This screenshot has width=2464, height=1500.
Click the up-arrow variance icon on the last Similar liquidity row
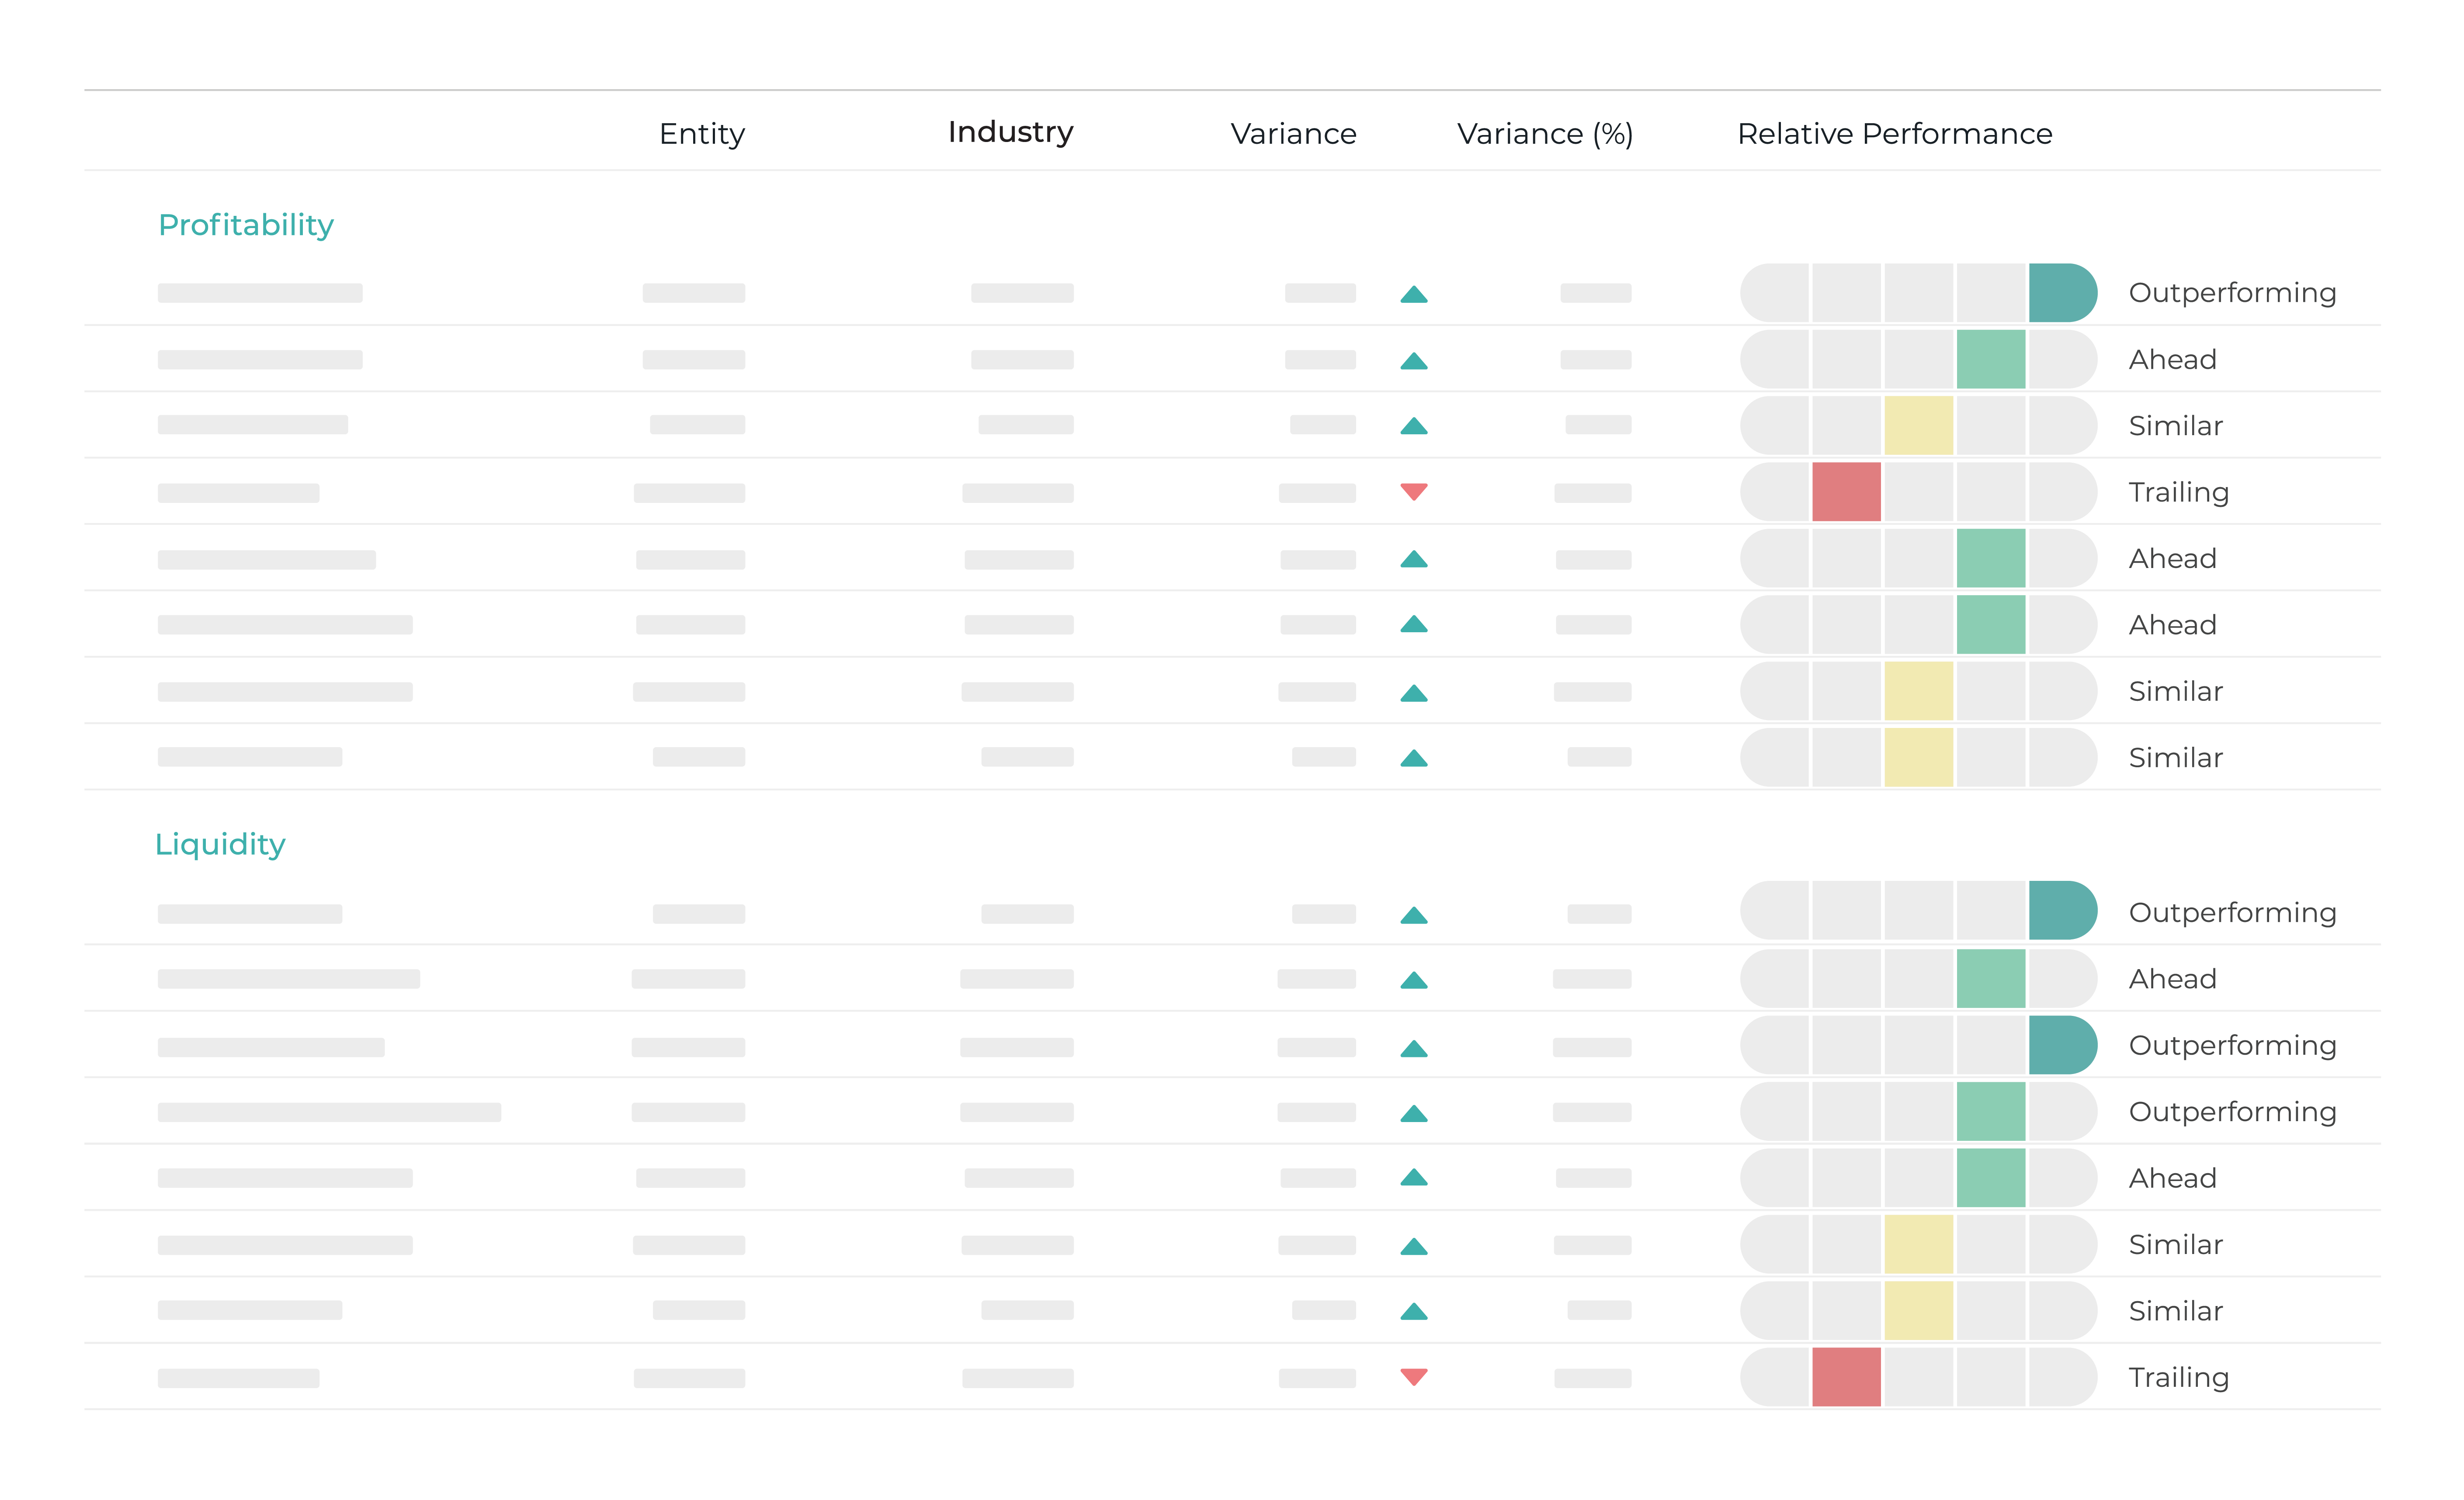(1414, 1310)
